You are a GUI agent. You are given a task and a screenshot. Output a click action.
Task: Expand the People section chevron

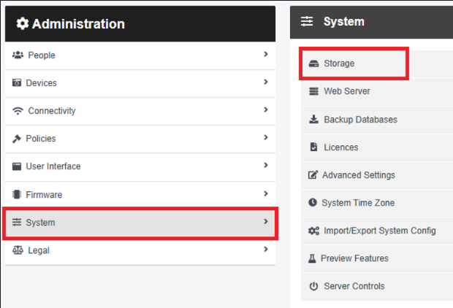click(266, 54)
